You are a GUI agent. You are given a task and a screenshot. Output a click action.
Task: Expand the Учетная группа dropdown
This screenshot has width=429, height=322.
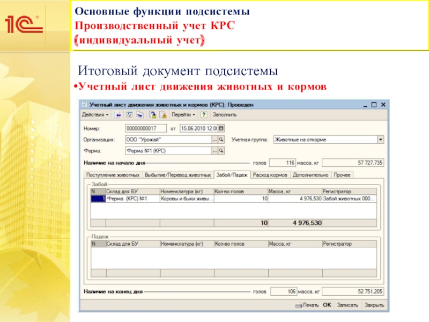[380, 140]
